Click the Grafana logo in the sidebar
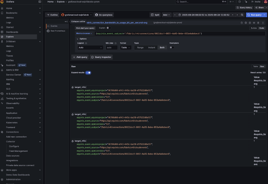Viewport: 268px width, 184px height. (3, 2)
